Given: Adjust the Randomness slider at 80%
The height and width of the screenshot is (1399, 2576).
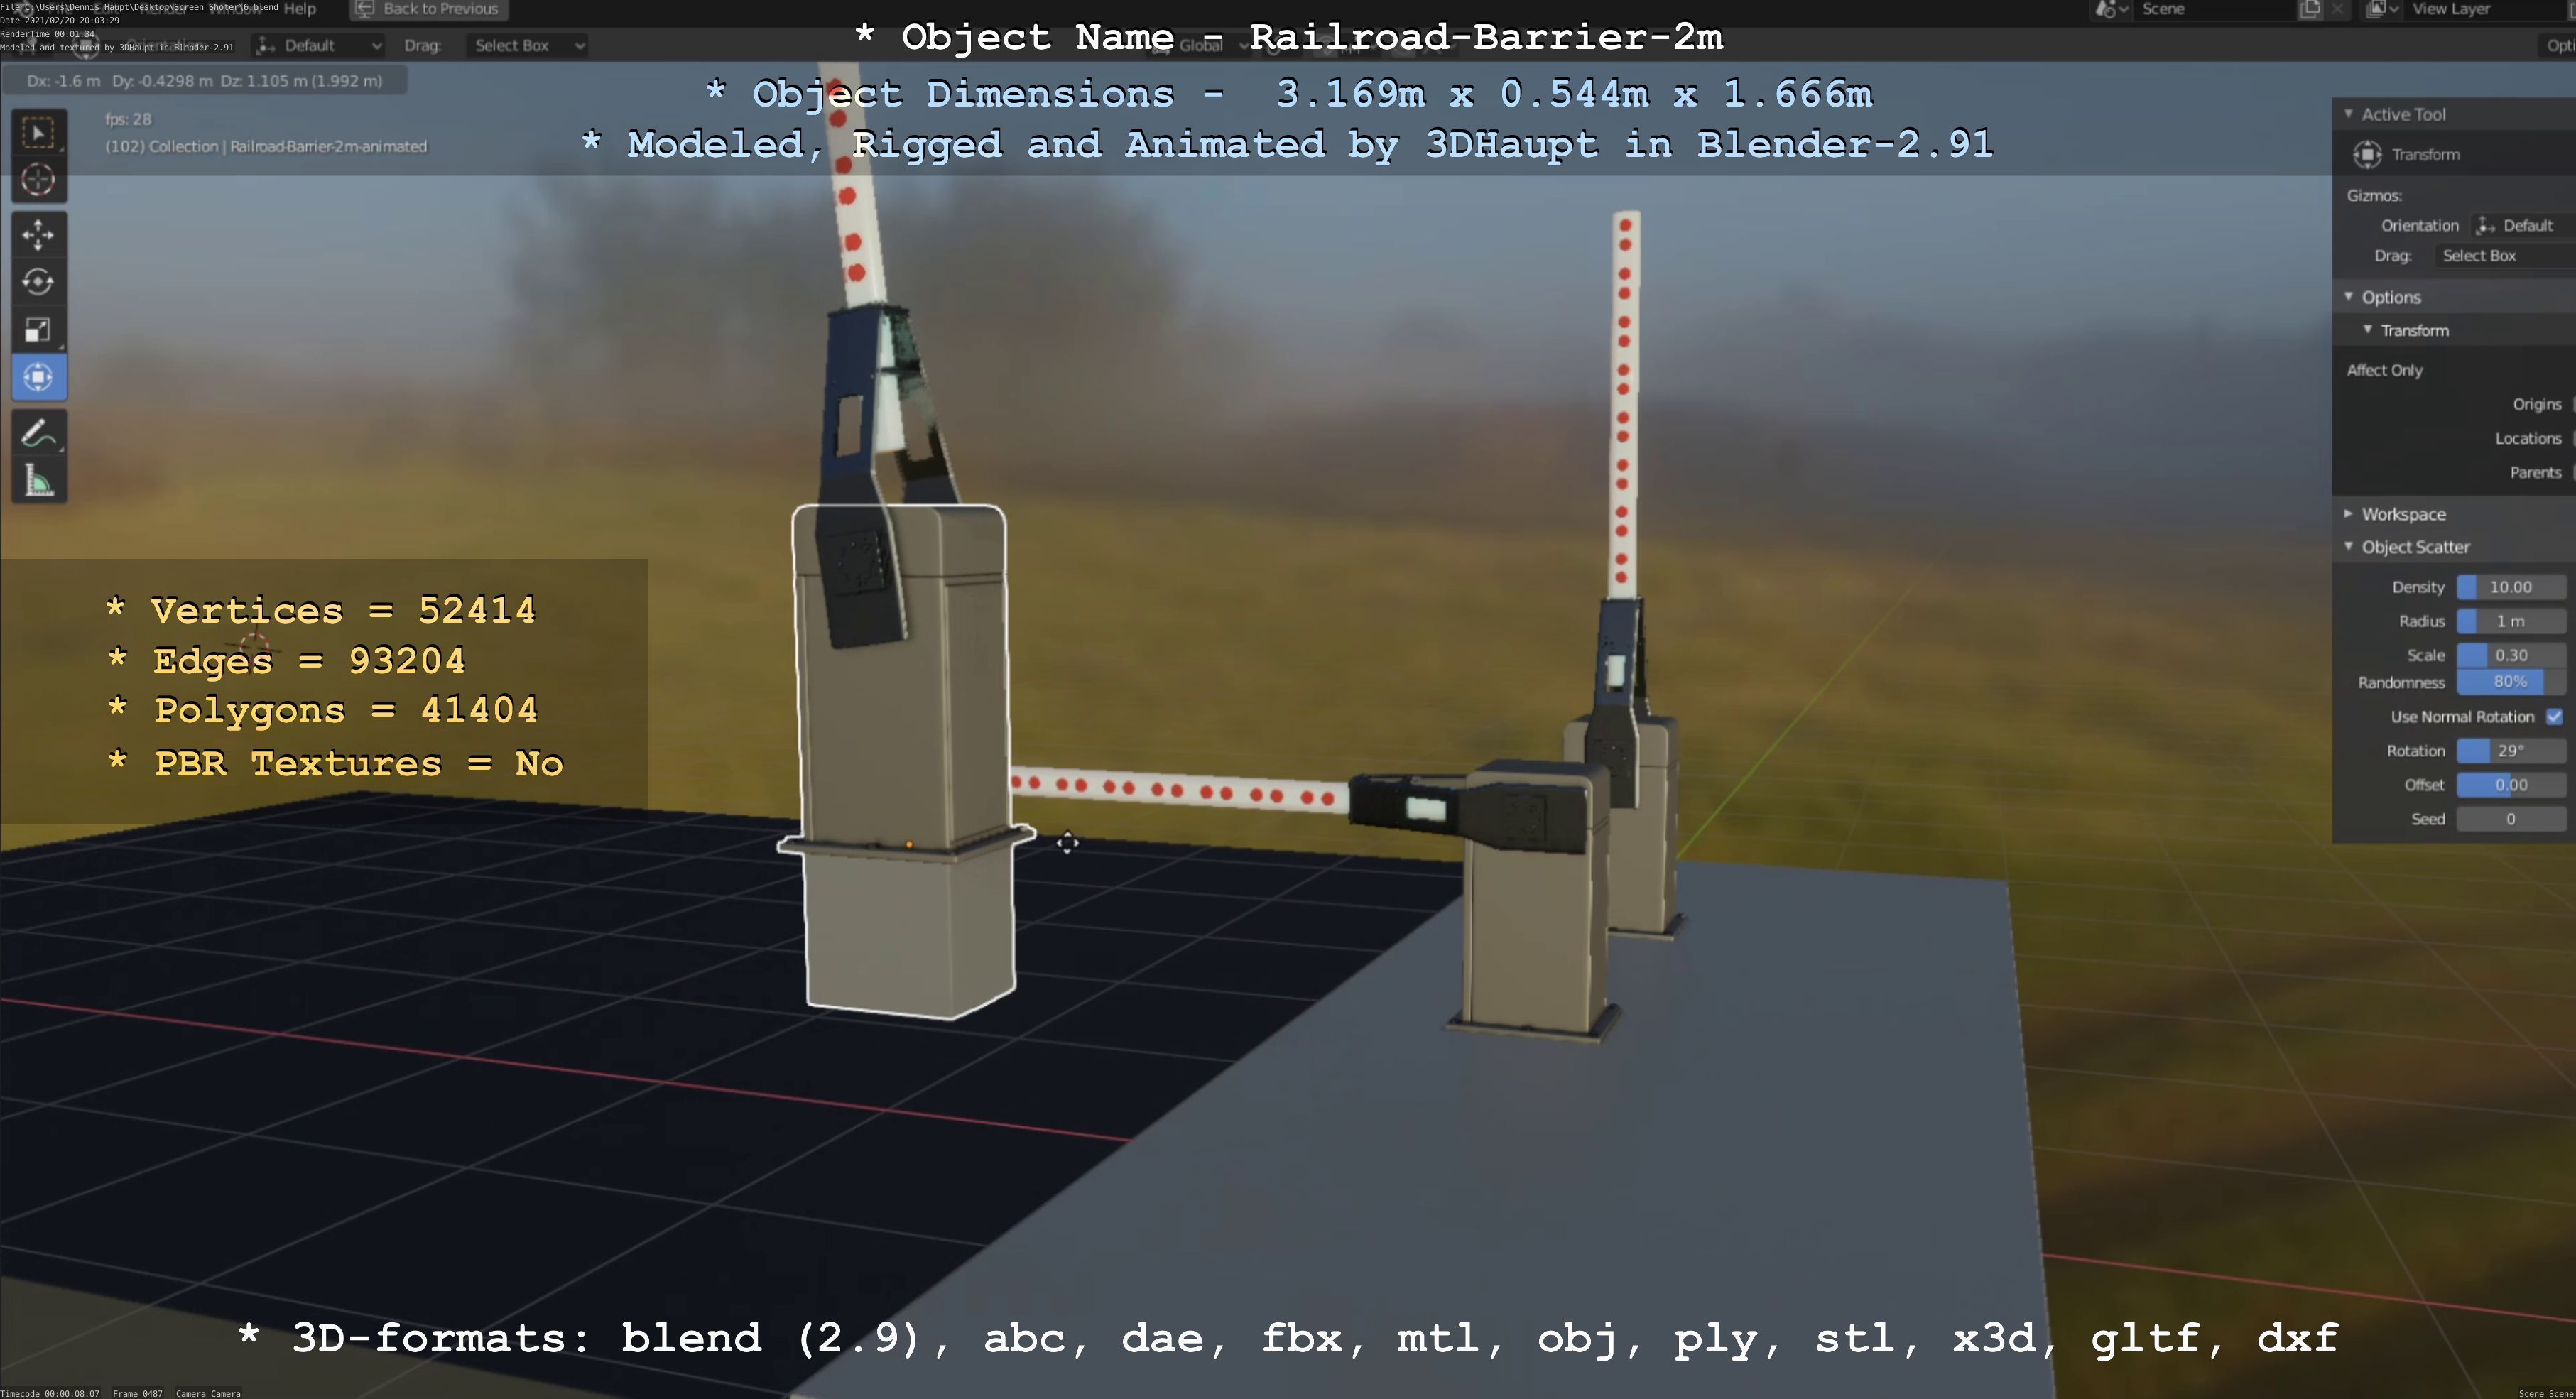Looking at the screenshot, I should coord(2511,682).
